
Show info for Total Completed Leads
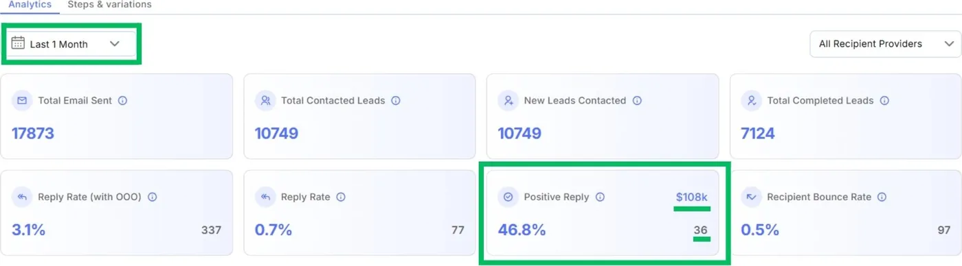pyautogui.click(x=884, y=101)
